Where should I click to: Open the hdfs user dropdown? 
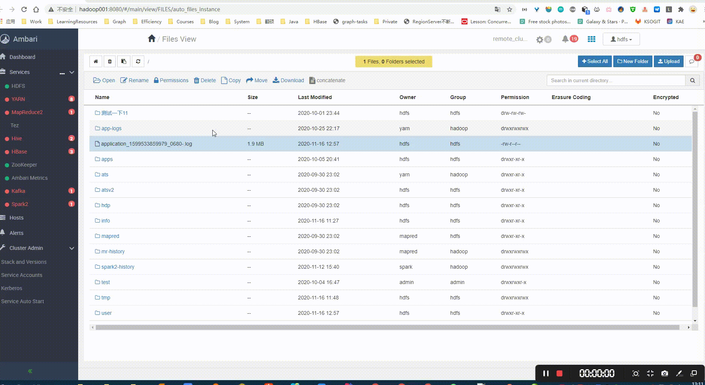point(621,39)
